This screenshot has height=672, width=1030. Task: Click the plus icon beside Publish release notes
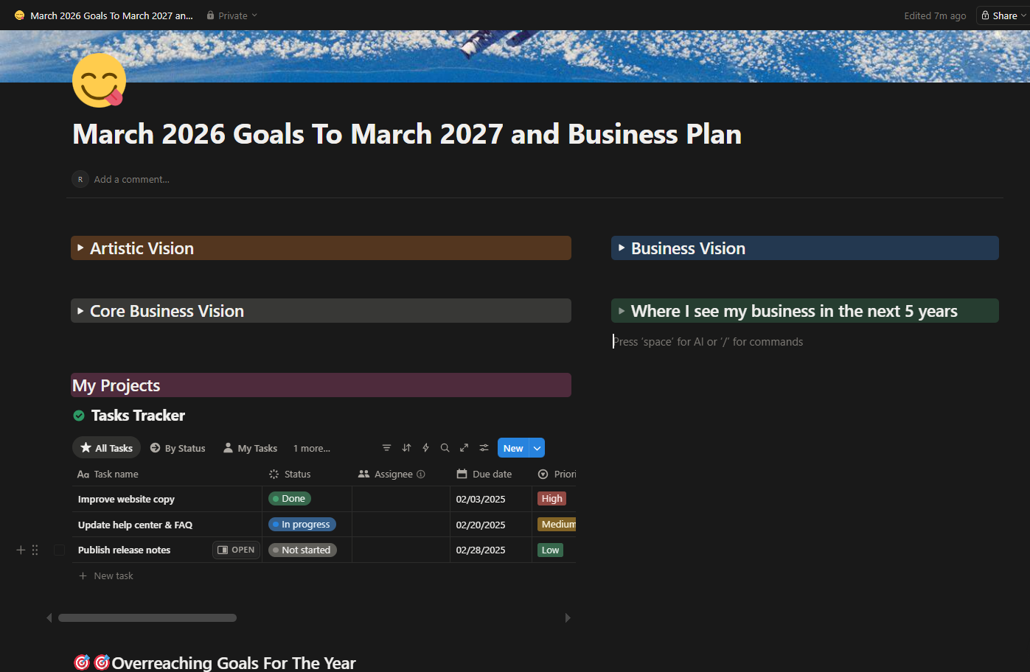21,550
